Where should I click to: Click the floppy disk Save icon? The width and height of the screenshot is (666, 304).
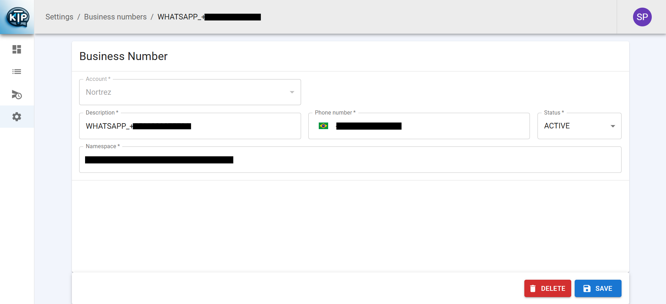pyautogui.click(x=587, y=288)
